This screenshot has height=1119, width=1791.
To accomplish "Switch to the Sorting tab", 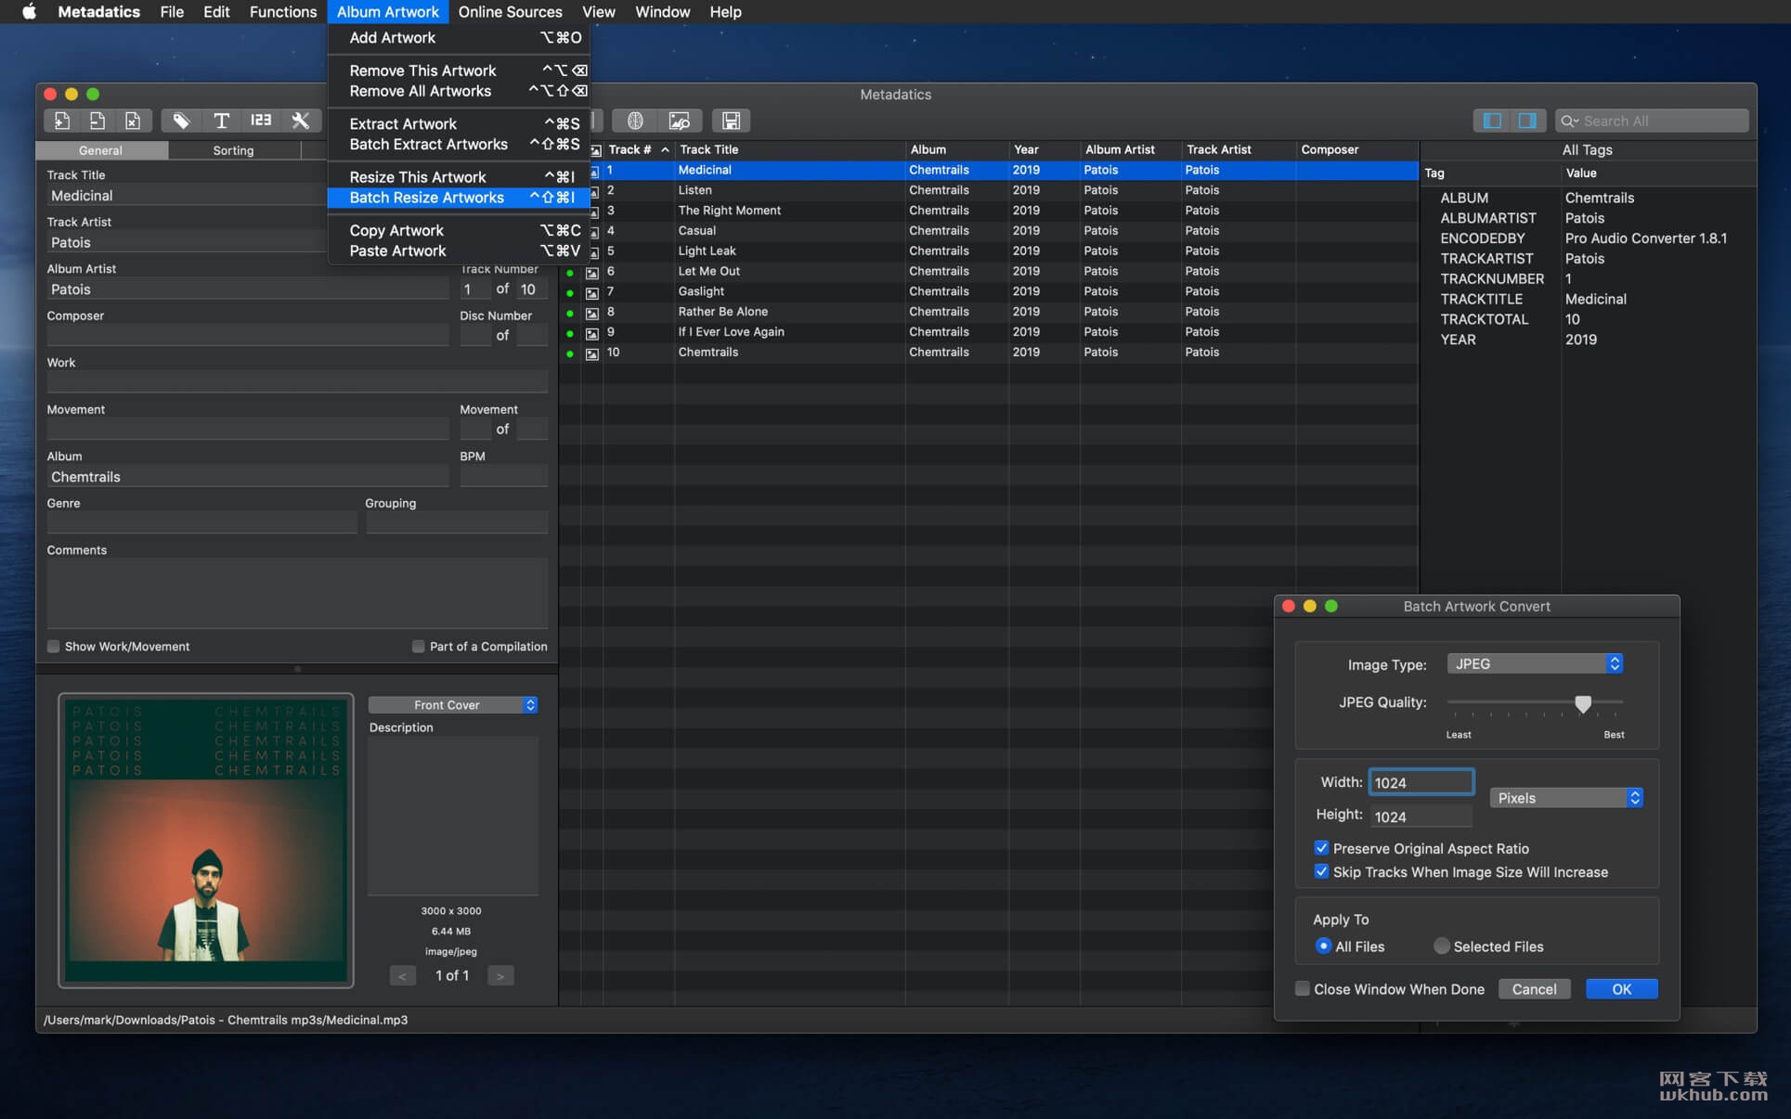I will (233, 150).
